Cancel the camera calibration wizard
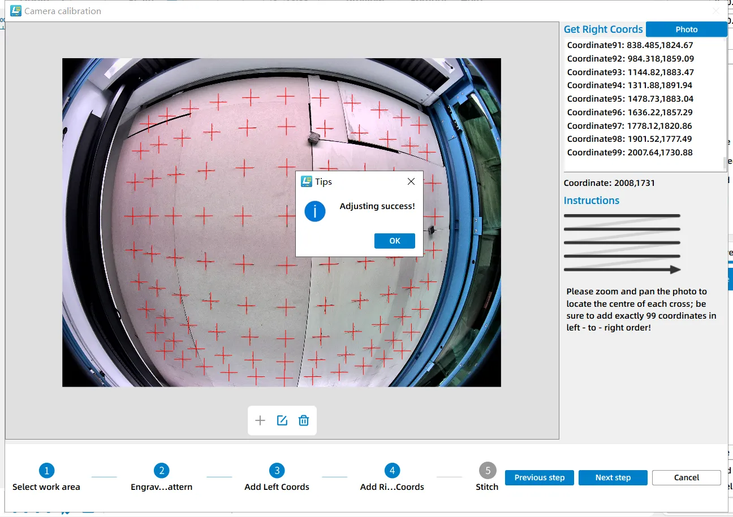This screenshot has height=517, width=733. pyautogui.click(x=686, y=477)
